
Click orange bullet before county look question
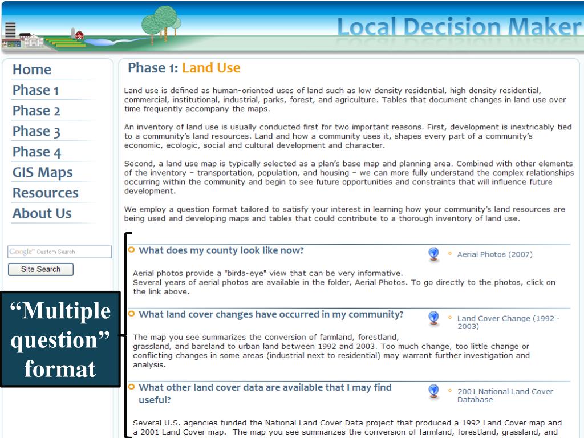point(131,250)
